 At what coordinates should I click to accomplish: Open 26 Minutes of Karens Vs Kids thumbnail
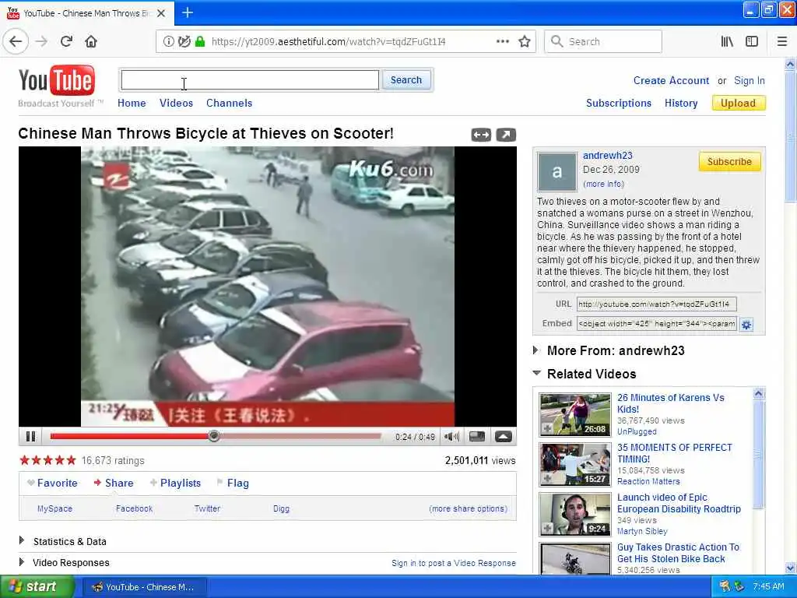click(575, 414)
